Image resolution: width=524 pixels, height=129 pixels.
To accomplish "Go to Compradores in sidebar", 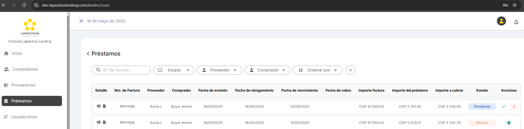I will 25,69.
